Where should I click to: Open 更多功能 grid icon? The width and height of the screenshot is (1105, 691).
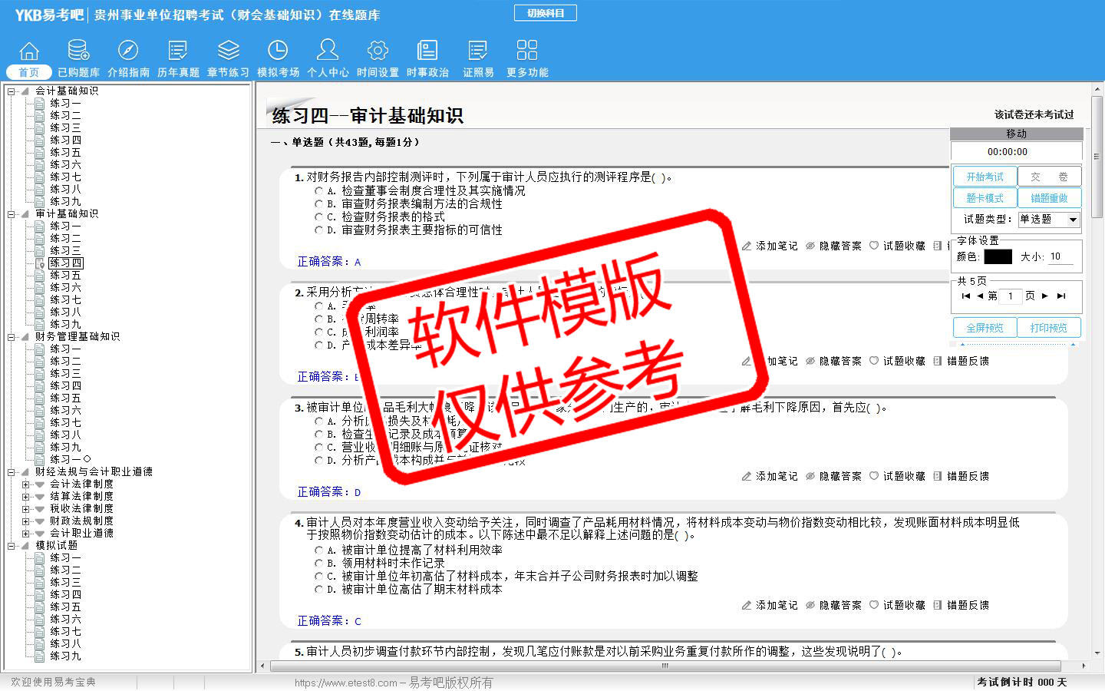[x=527, y=51]
